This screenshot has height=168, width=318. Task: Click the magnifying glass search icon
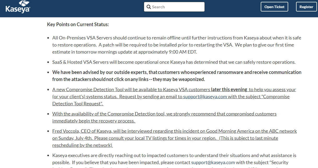click(x=149, y=7)
